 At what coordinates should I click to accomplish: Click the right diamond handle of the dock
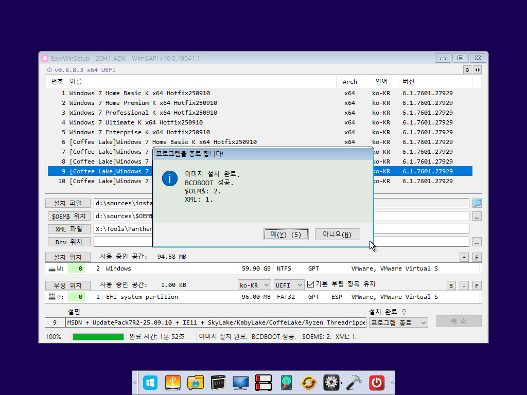pos(392,383)
